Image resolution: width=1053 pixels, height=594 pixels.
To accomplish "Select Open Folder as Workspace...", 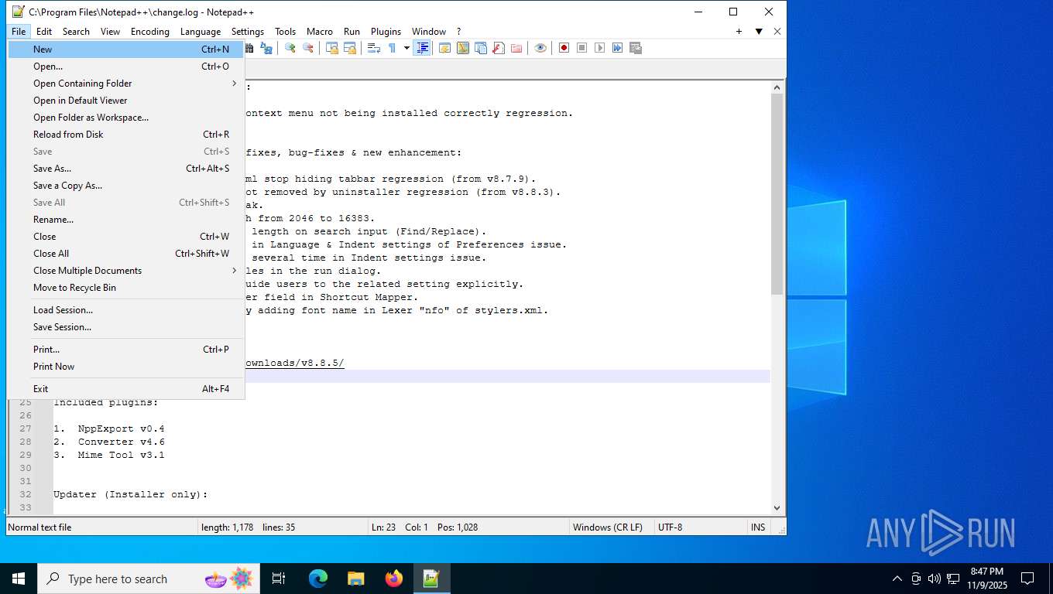I will [125, 118].
